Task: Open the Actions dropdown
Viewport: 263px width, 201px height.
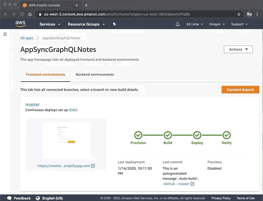Action: pyautogui.click(x=238, y=49)
